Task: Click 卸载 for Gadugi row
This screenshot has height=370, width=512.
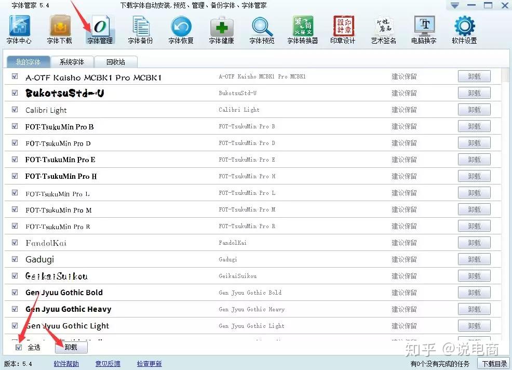Action: (x=474, y=259)
